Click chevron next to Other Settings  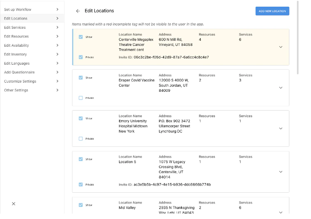coord(57,90)
